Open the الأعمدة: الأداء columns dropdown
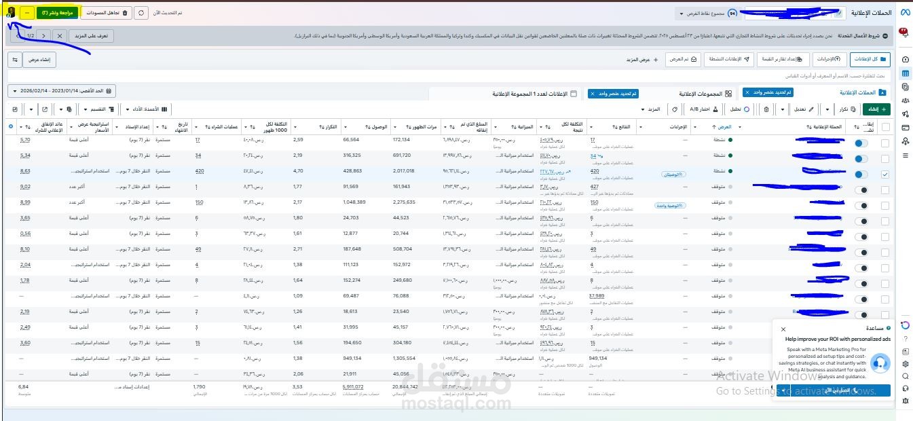 coord(147,109)
